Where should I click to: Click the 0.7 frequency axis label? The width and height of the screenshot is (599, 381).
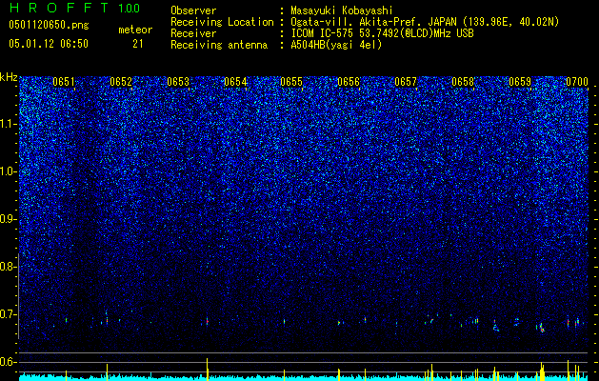pos(8,314)
